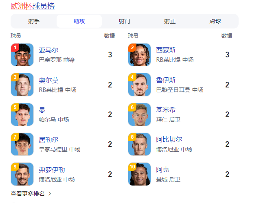The height and width of the screenshot is (203, 261).
Task: Click 奥尔莫 player avatar photo
Action: 22,85
